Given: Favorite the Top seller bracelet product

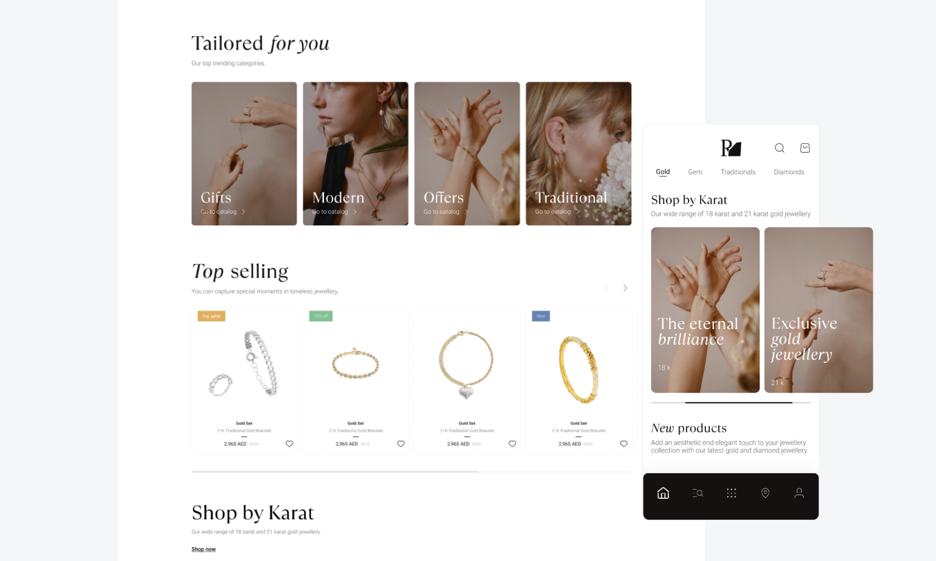Looking at the screenshot, I should 289,444.
